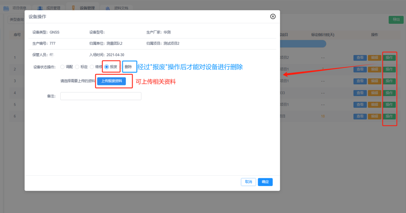Select the 调配 radio option
The height and width of the screenshot is (213, 406).
(62, 67)
